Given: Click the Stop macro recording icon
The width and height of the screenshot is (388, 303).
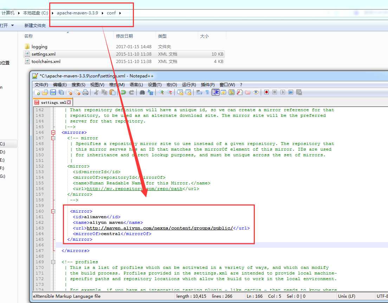Looking at the screenshot, I should click(x=275, y=93).
